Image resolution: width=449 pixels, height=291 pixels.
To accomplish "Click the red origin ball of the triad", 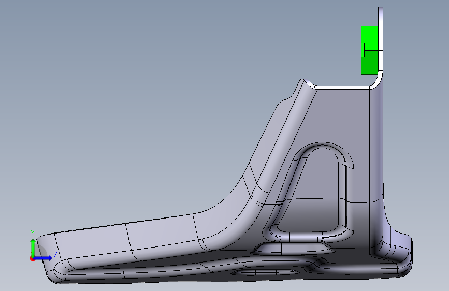I will 32,258.
